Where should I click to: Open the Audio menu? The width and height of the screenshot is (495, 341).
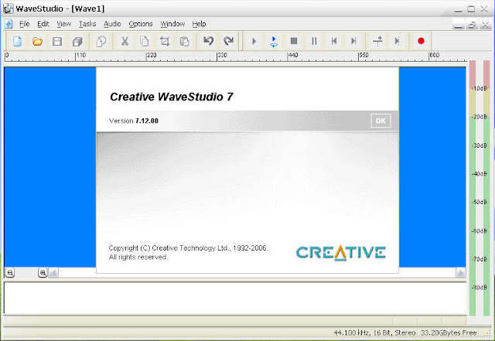point(112,24)
